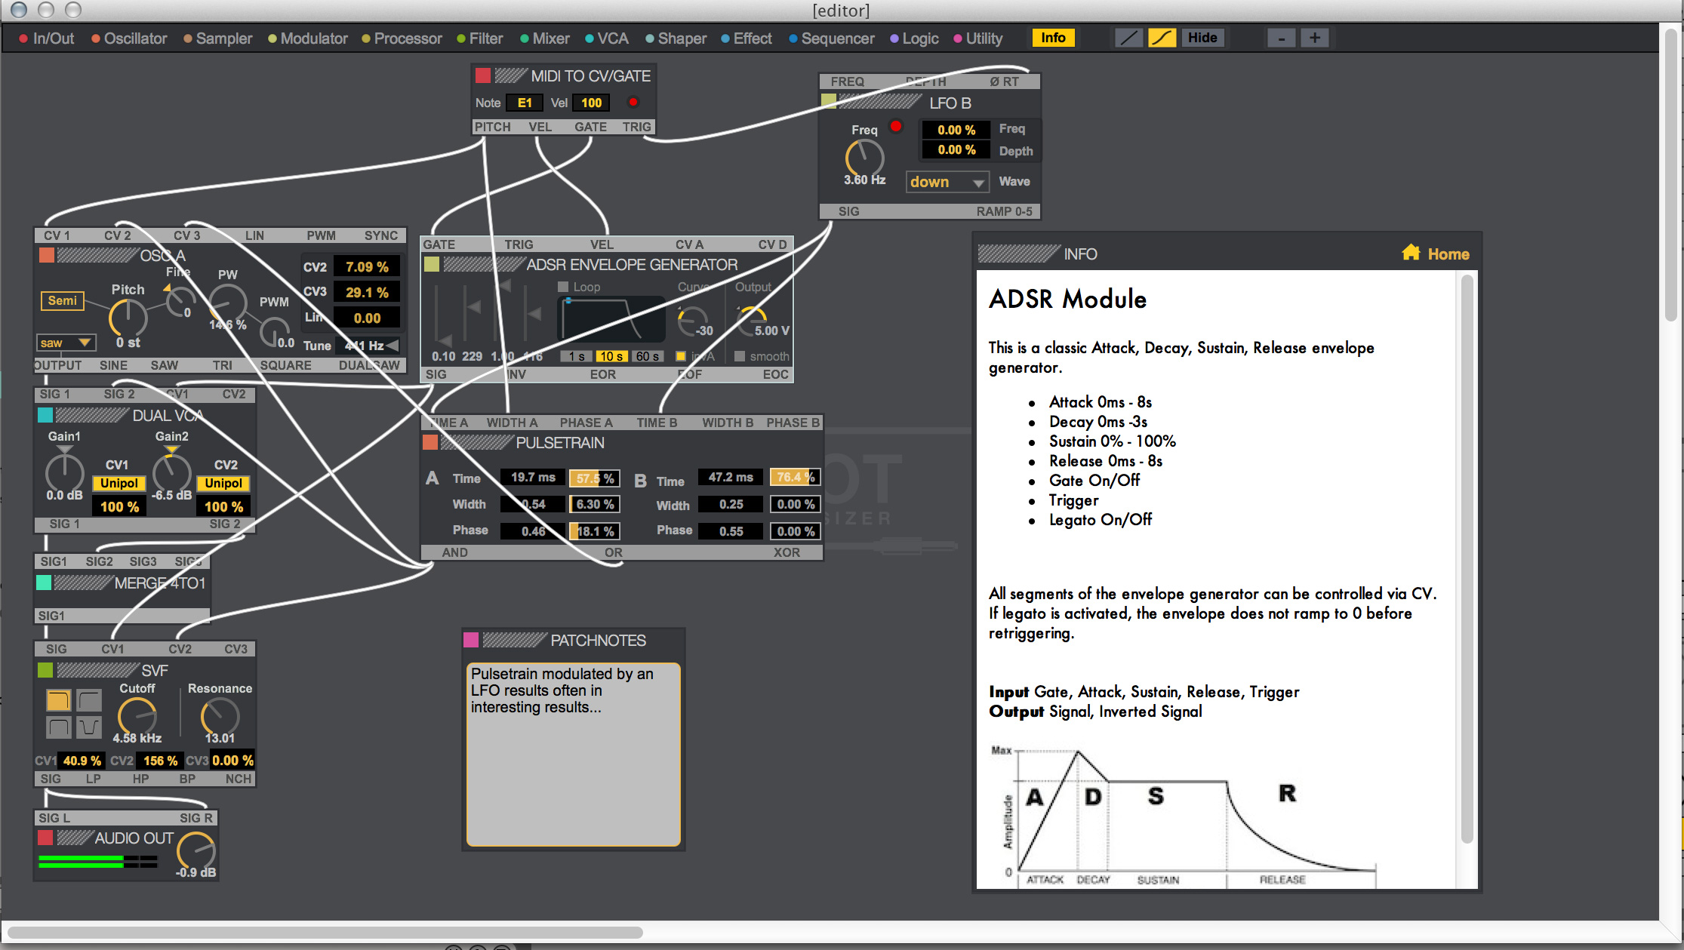Select SVF lowpass filter shape icon
Image resolution: width=1684 pixels, height=950 pixels.
click(58, 701)
